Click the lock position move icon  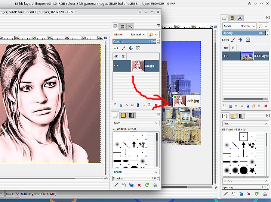pyautogui.click(x=131, y=48)
